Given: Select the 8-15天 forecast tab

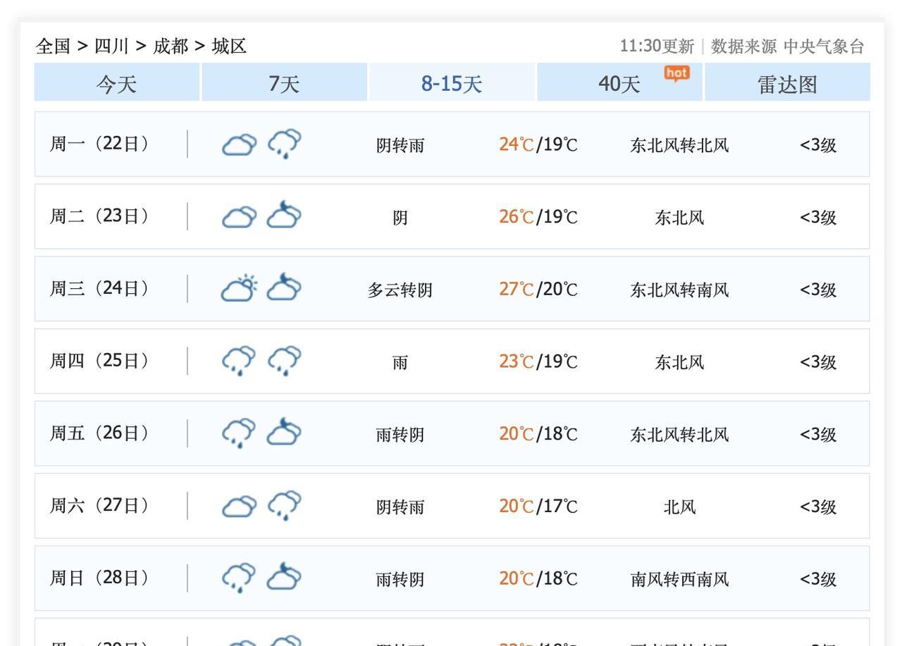Looking at the screenshot, I should click(x=452, y=84).
